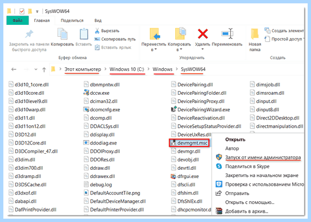Screen dimensions: 311x222
Task: Click the SysWOW64 breadcrumb segment
Action: [193, 69]
